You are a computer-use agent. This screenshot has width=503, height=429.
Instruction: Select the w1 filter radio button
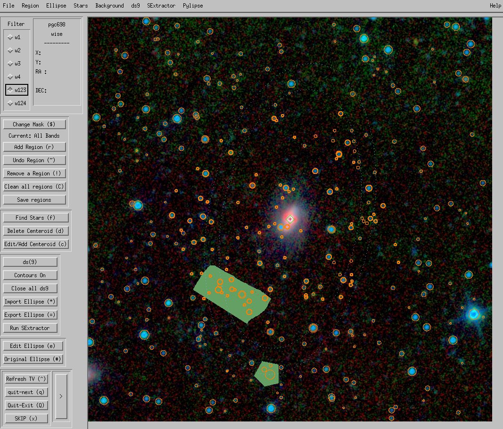pyautogui.click(x=15, y=37)
